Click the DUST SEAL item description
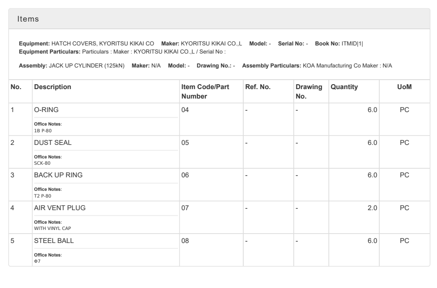Screen dimensions: 437x288 pyautogui.click(x=53, y=143)
